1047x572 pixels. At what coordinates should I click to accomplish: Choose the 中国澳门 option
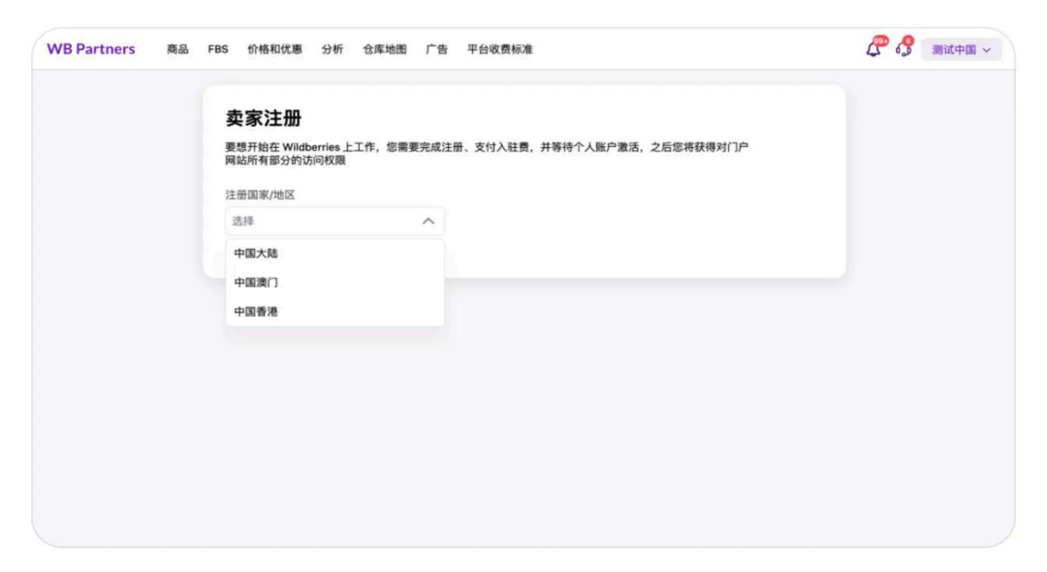pos(334,283)
